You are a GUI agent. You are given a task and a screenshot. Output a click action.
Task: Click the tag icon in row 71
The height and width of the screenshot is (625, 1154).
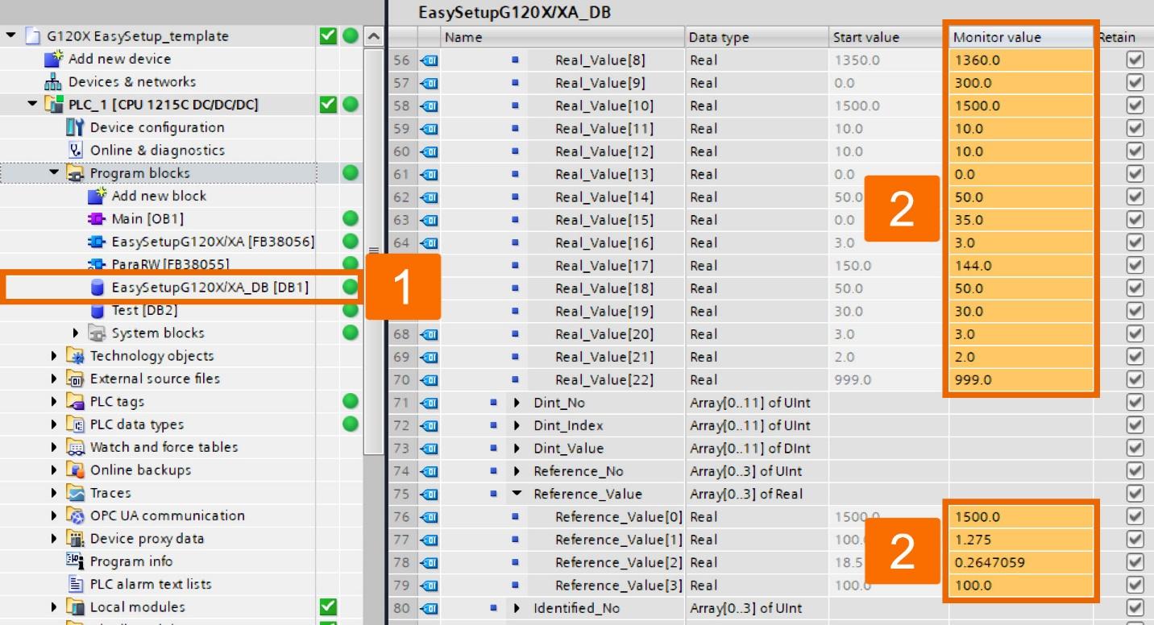pyautogui.click(x=429, y=403)
